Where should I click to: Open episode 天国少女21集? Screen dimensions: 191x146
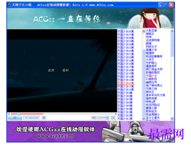tap(126, 54)
